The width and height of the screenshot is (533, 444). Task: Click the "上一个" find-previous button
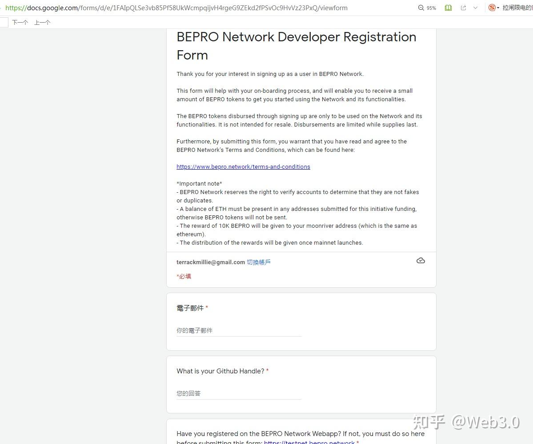(42, 22)
